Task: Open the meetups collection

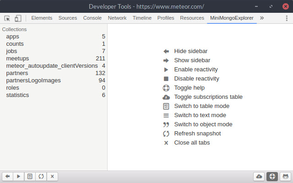Action: pos(54,59)
